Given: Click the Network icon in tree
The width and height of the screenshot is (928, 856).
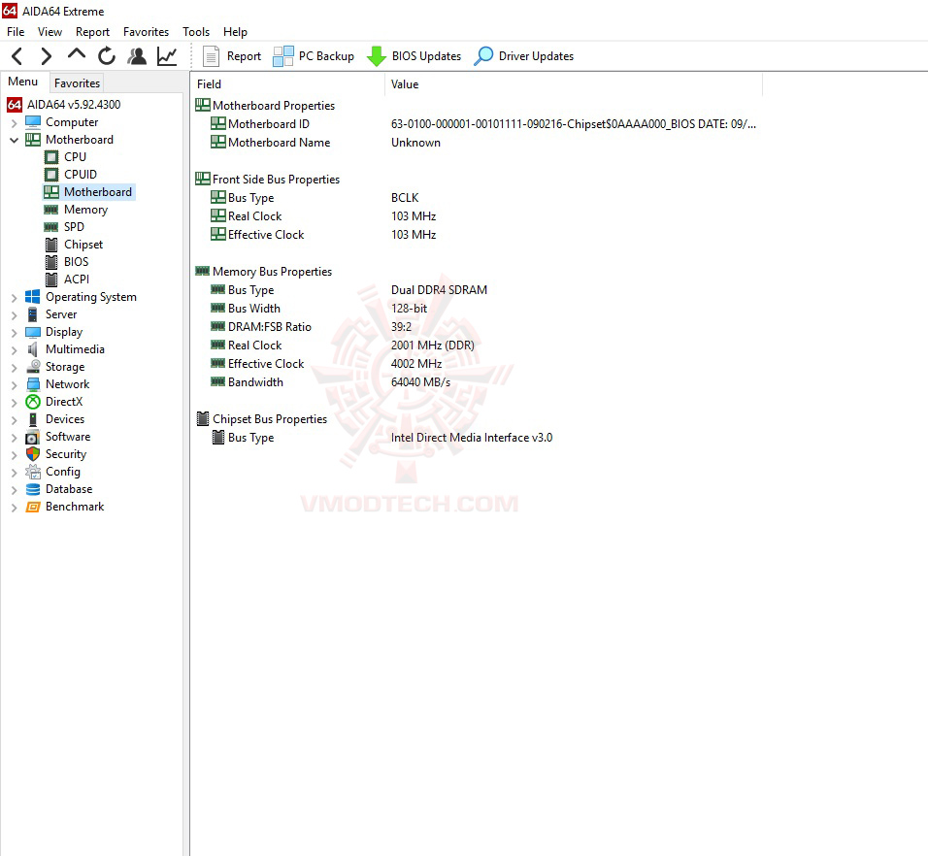Looking at the screenshot, I should coord(33,384).
